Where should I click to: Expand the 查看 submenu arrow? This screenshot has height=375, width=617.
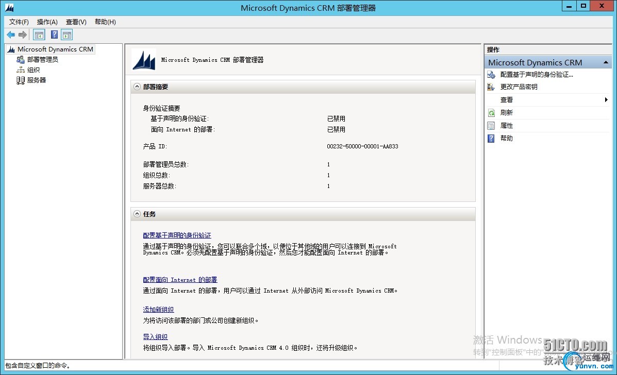coord(606,100)
